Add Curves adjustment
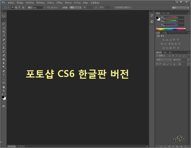 click(171, 40)
